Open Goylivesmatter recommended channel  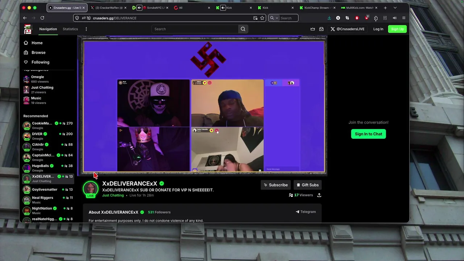(x=48, y=189)
